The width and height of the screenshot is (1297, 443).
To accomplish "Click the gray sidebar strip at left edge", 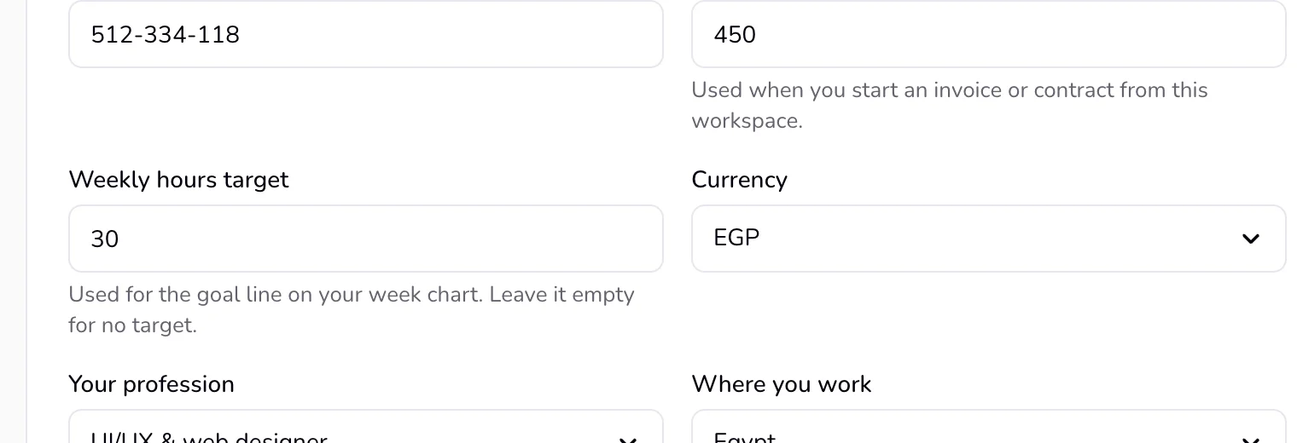I will tap(13, 221).
